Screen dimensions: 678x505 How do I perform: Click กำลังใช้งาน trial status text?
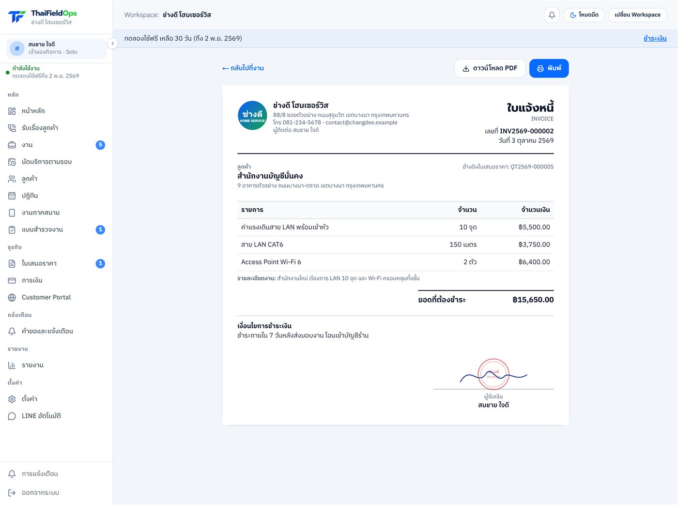coord(26,68)
